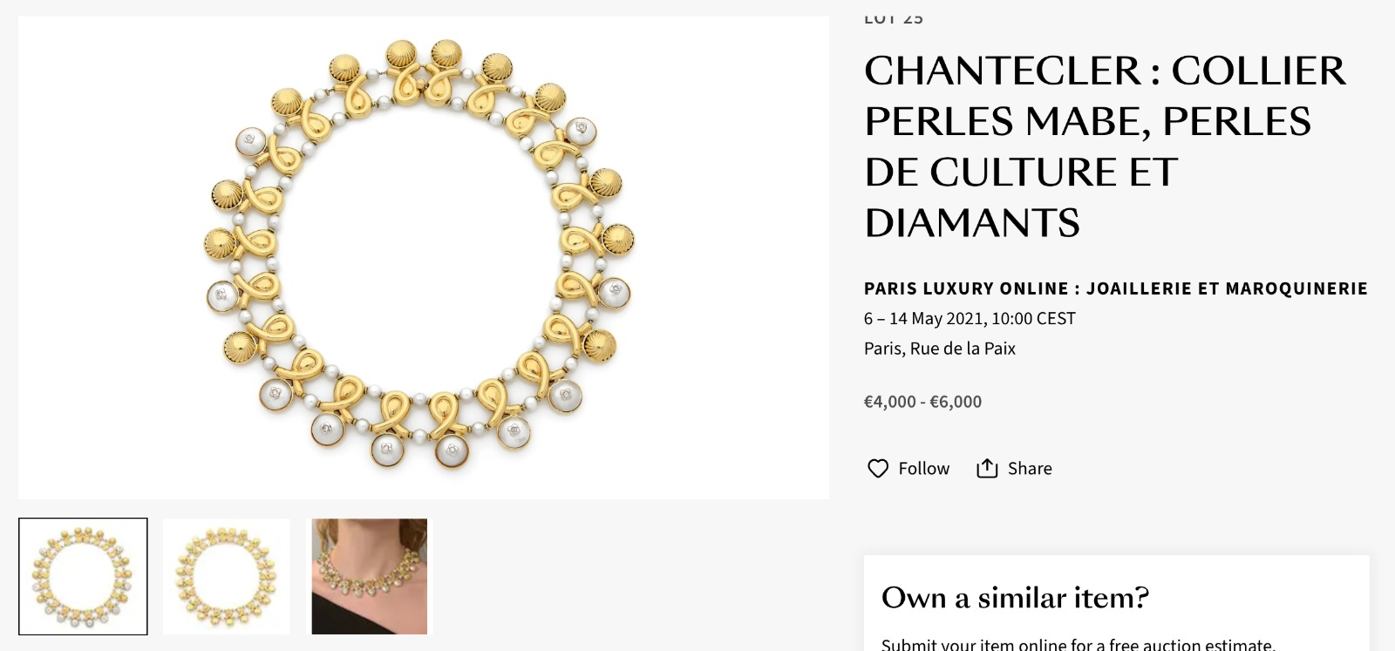1395x651 pixels.
Task: Click a mabe pearl at the necklace bottom
Action: 387,449
